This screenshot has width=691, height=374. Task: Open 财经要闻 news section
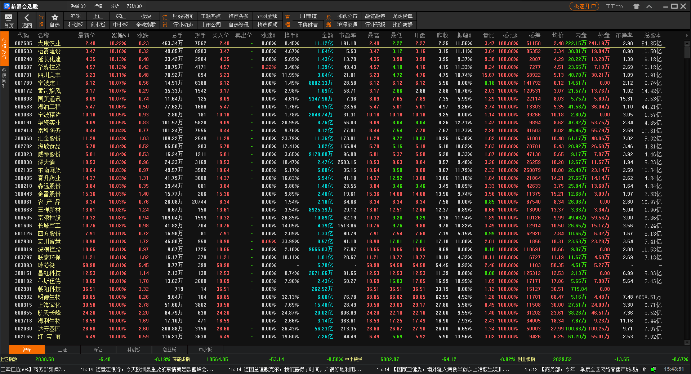tap(183, 16)
